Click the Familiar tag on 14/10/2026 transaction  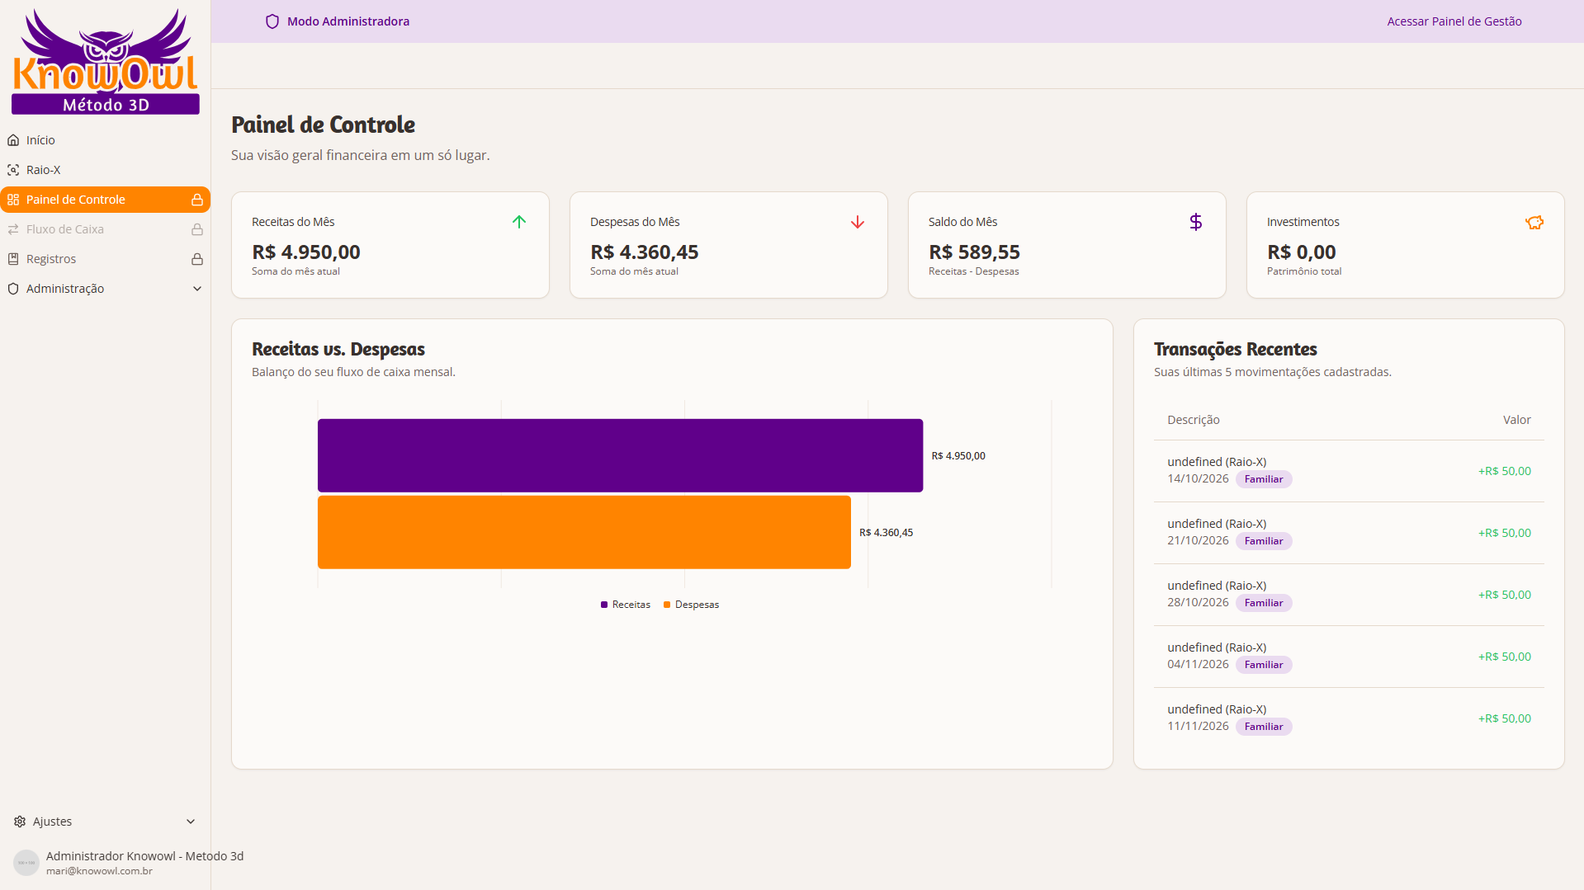click(x=1263, y=479)
